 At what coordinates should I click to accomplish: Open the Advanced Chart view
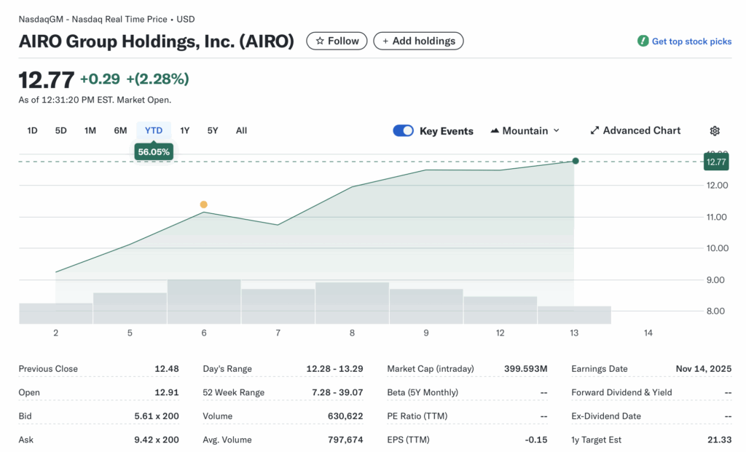[x=635, y=131]
